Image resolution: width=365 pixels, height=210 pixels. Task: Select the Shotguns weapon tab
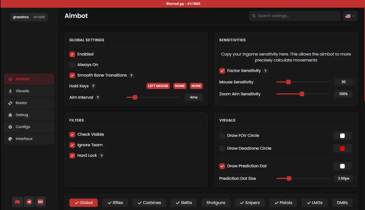(216, 203)
